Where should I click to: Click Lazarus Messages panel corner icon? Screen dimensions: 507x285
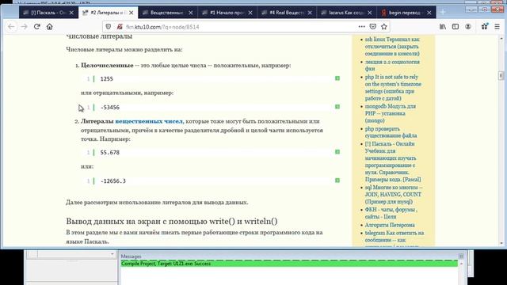point(461,256)
